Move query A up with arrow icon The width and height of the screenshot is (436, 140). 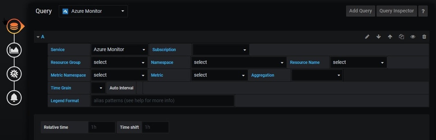click(390, 37)
